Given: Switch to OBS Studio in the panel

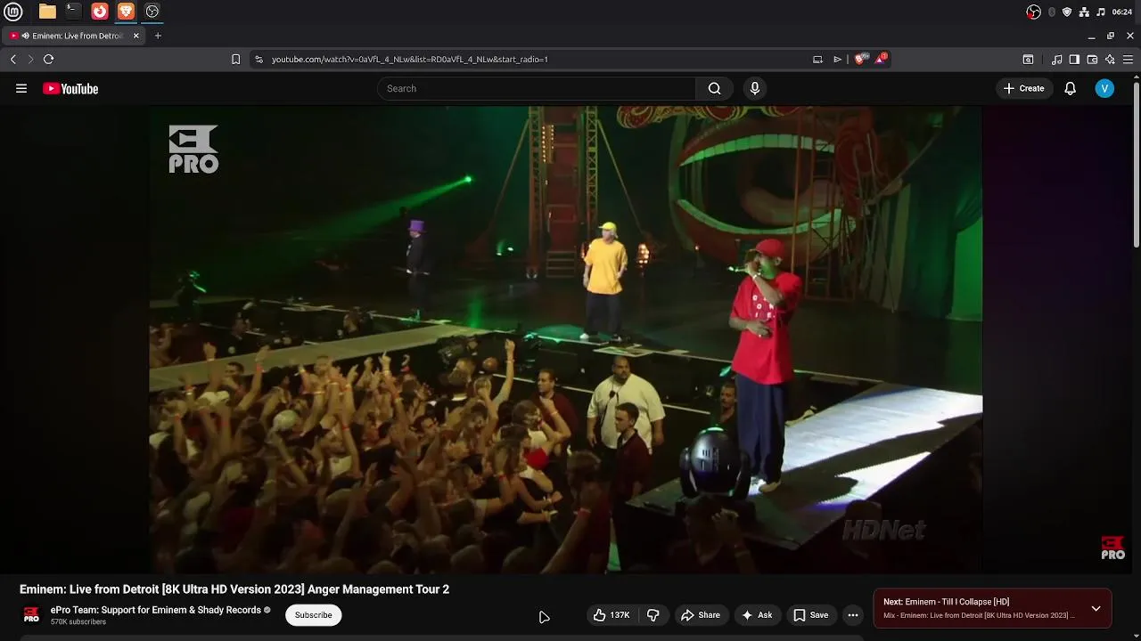Looking at the screenshot, I should coord(152,12).
